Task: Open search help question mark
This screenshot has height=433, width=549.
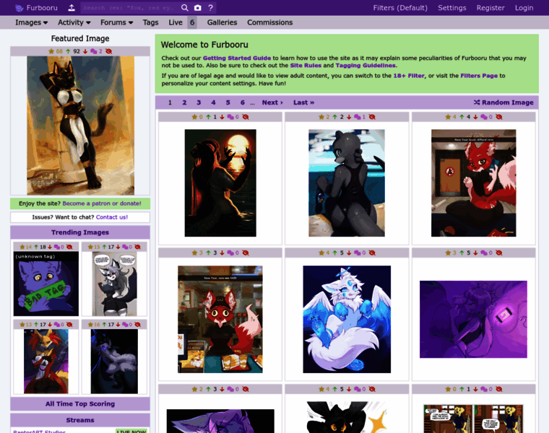Action: click(210, 8)
